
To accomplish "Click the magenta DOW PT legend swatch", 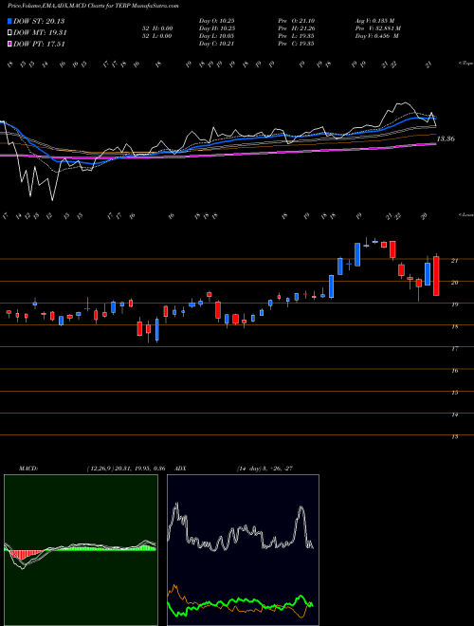I will tap(9, 44).
